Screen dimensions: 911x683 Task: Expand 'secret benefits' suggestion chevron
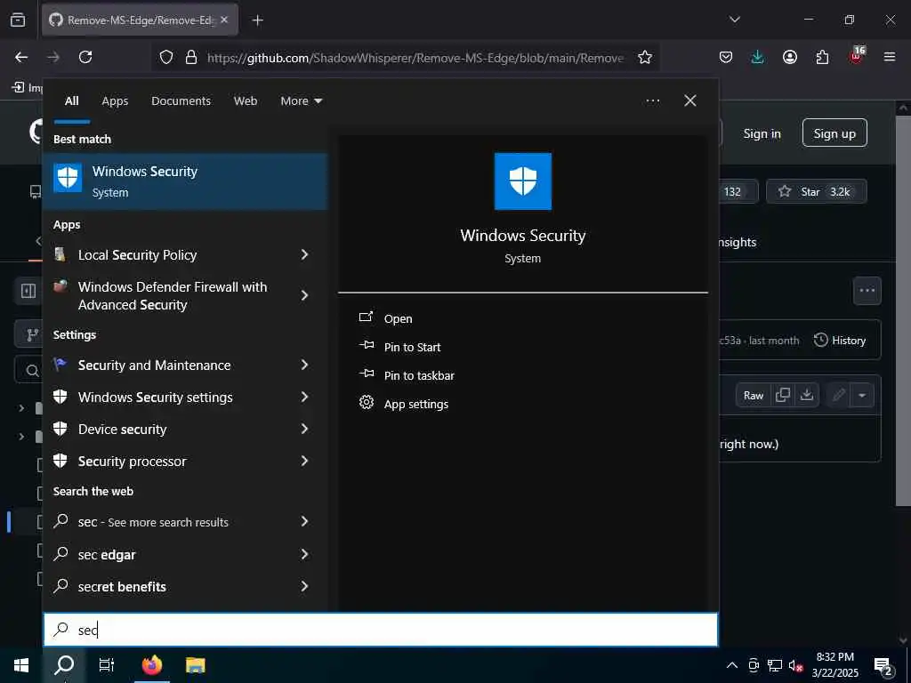click(304, 586)
